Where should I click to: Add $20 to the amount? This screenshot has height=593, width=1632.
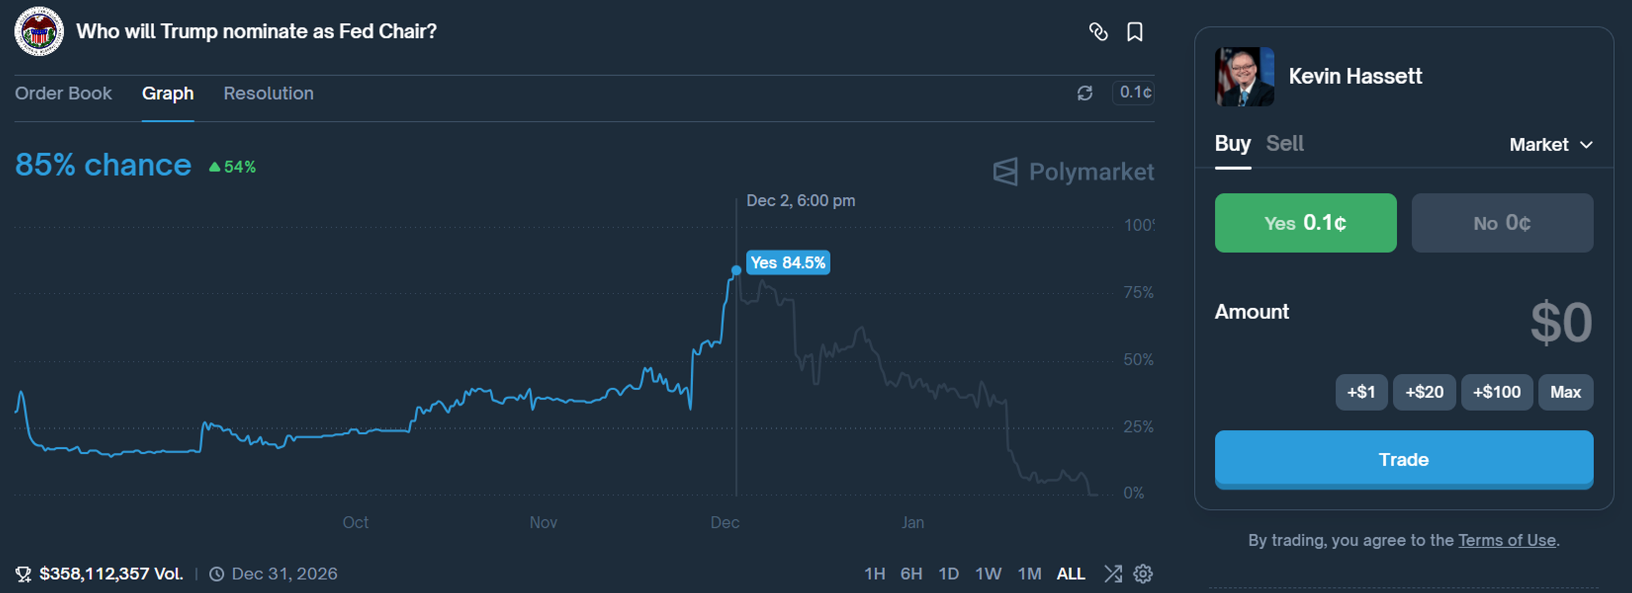point(1424,392)
